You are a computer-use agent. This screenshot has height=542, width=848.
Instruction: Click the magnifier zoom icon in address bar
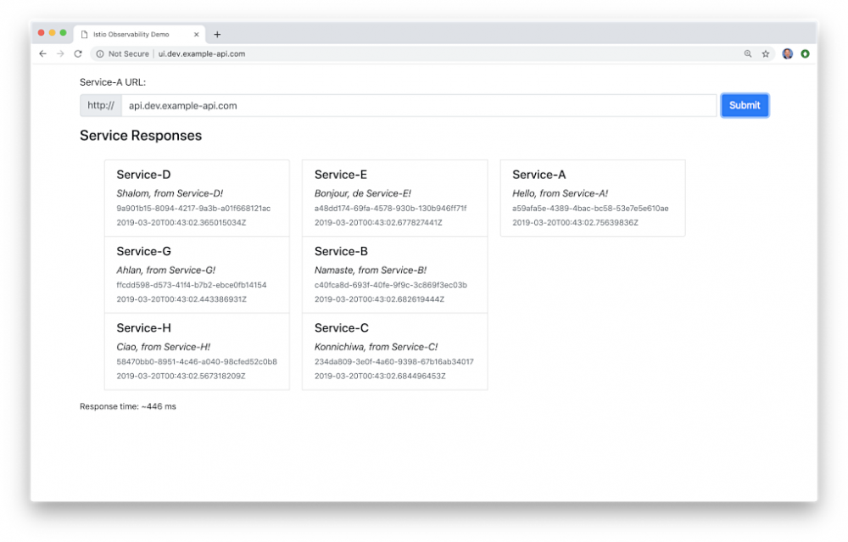click(x=747, y=53)
